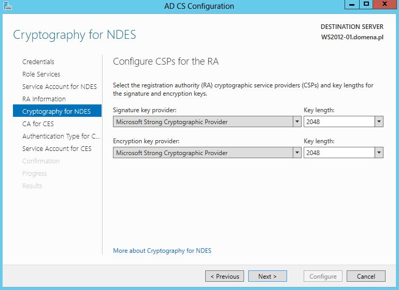
Task: Go to Authentication Type for CES step
Action: point(61,136)
